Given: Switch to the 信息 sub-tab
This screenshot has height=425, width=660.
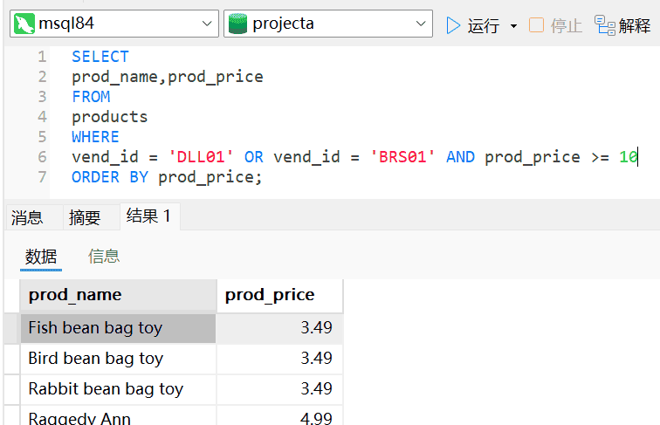Looking at the screenshot, I should tap(104, 256).
